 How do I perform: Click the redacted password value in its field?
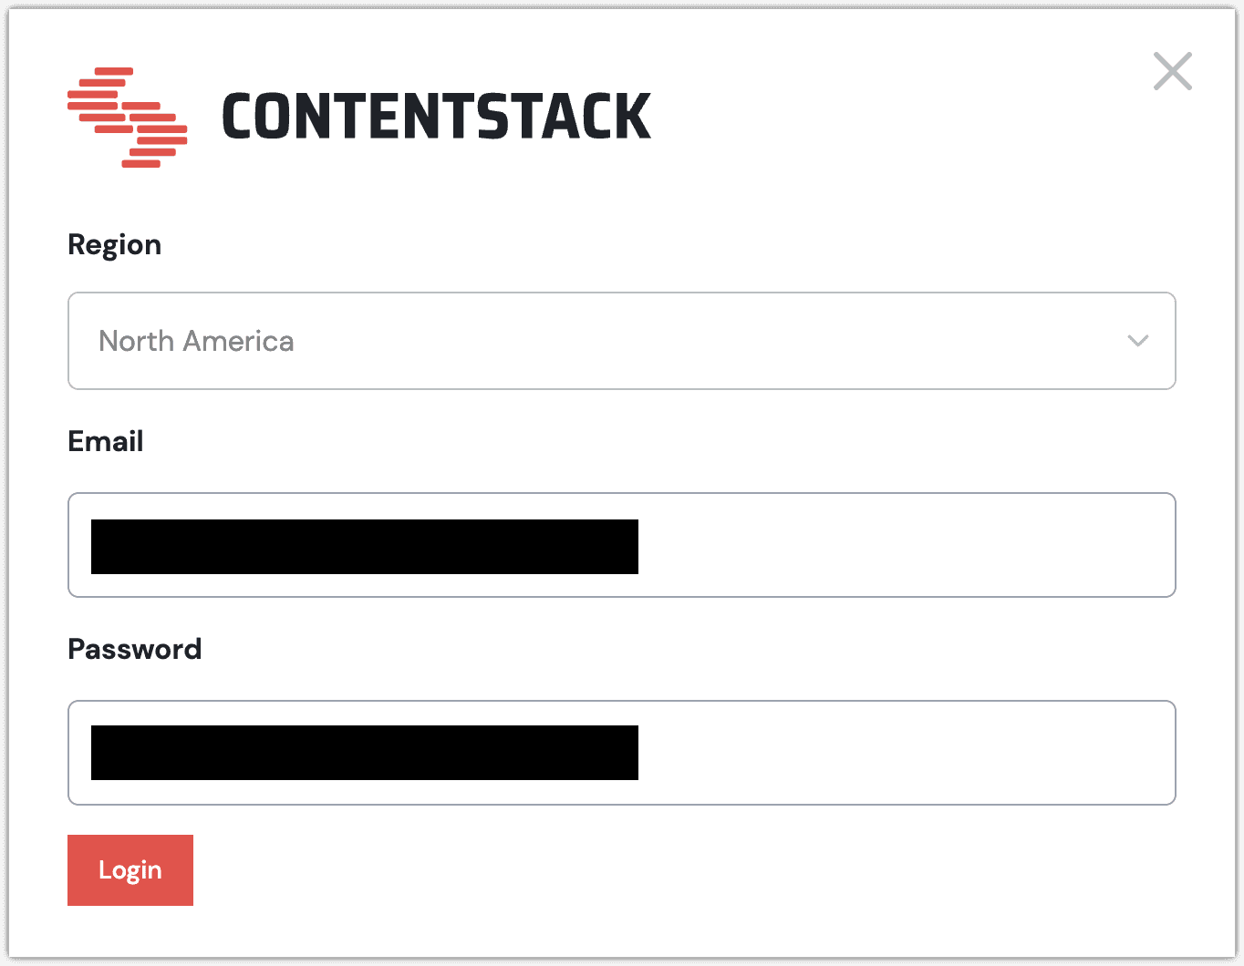coord(363,752)
